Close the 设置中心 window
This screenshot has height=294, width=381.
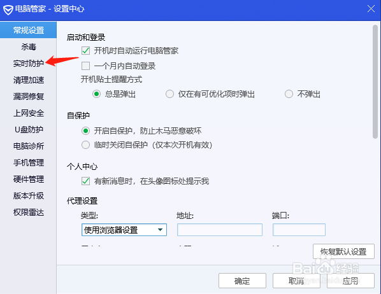[371, 9]
